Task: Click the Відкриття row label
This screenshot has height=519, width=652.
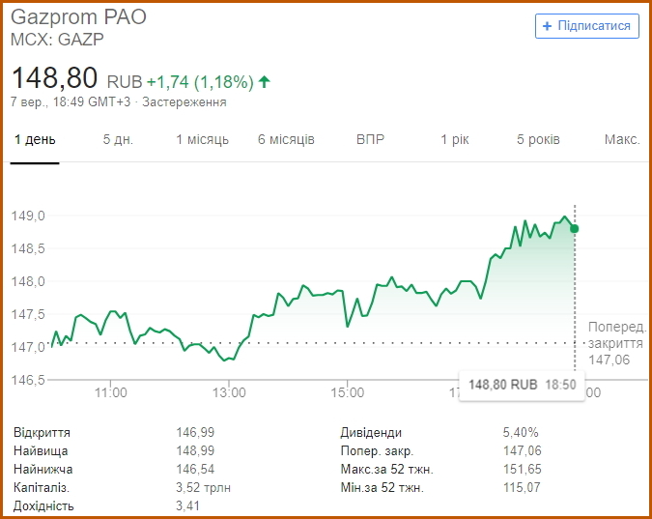Action: point(42,432)
